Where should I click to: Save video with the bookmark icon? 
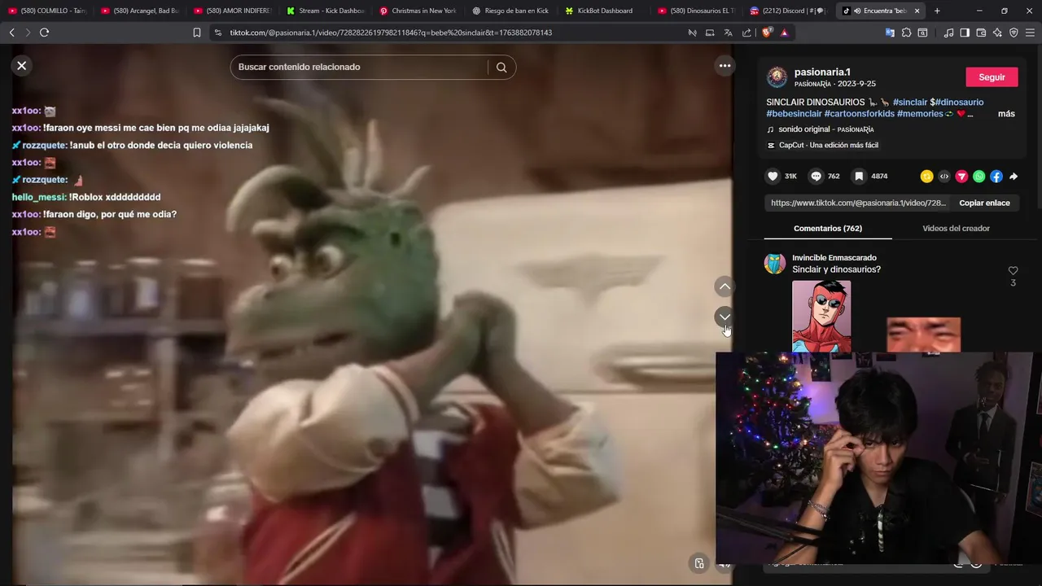point(859,176)
